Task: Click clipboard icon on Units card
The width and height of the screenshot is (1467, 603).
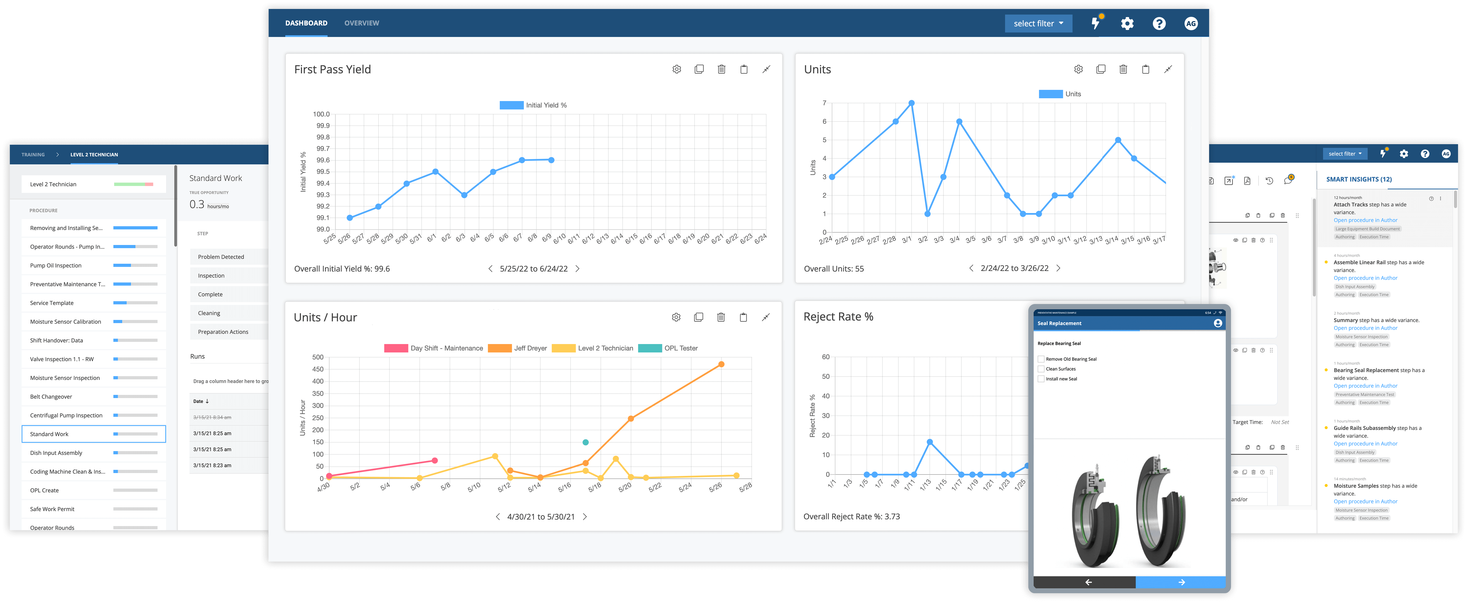Action: (1146, 69)
